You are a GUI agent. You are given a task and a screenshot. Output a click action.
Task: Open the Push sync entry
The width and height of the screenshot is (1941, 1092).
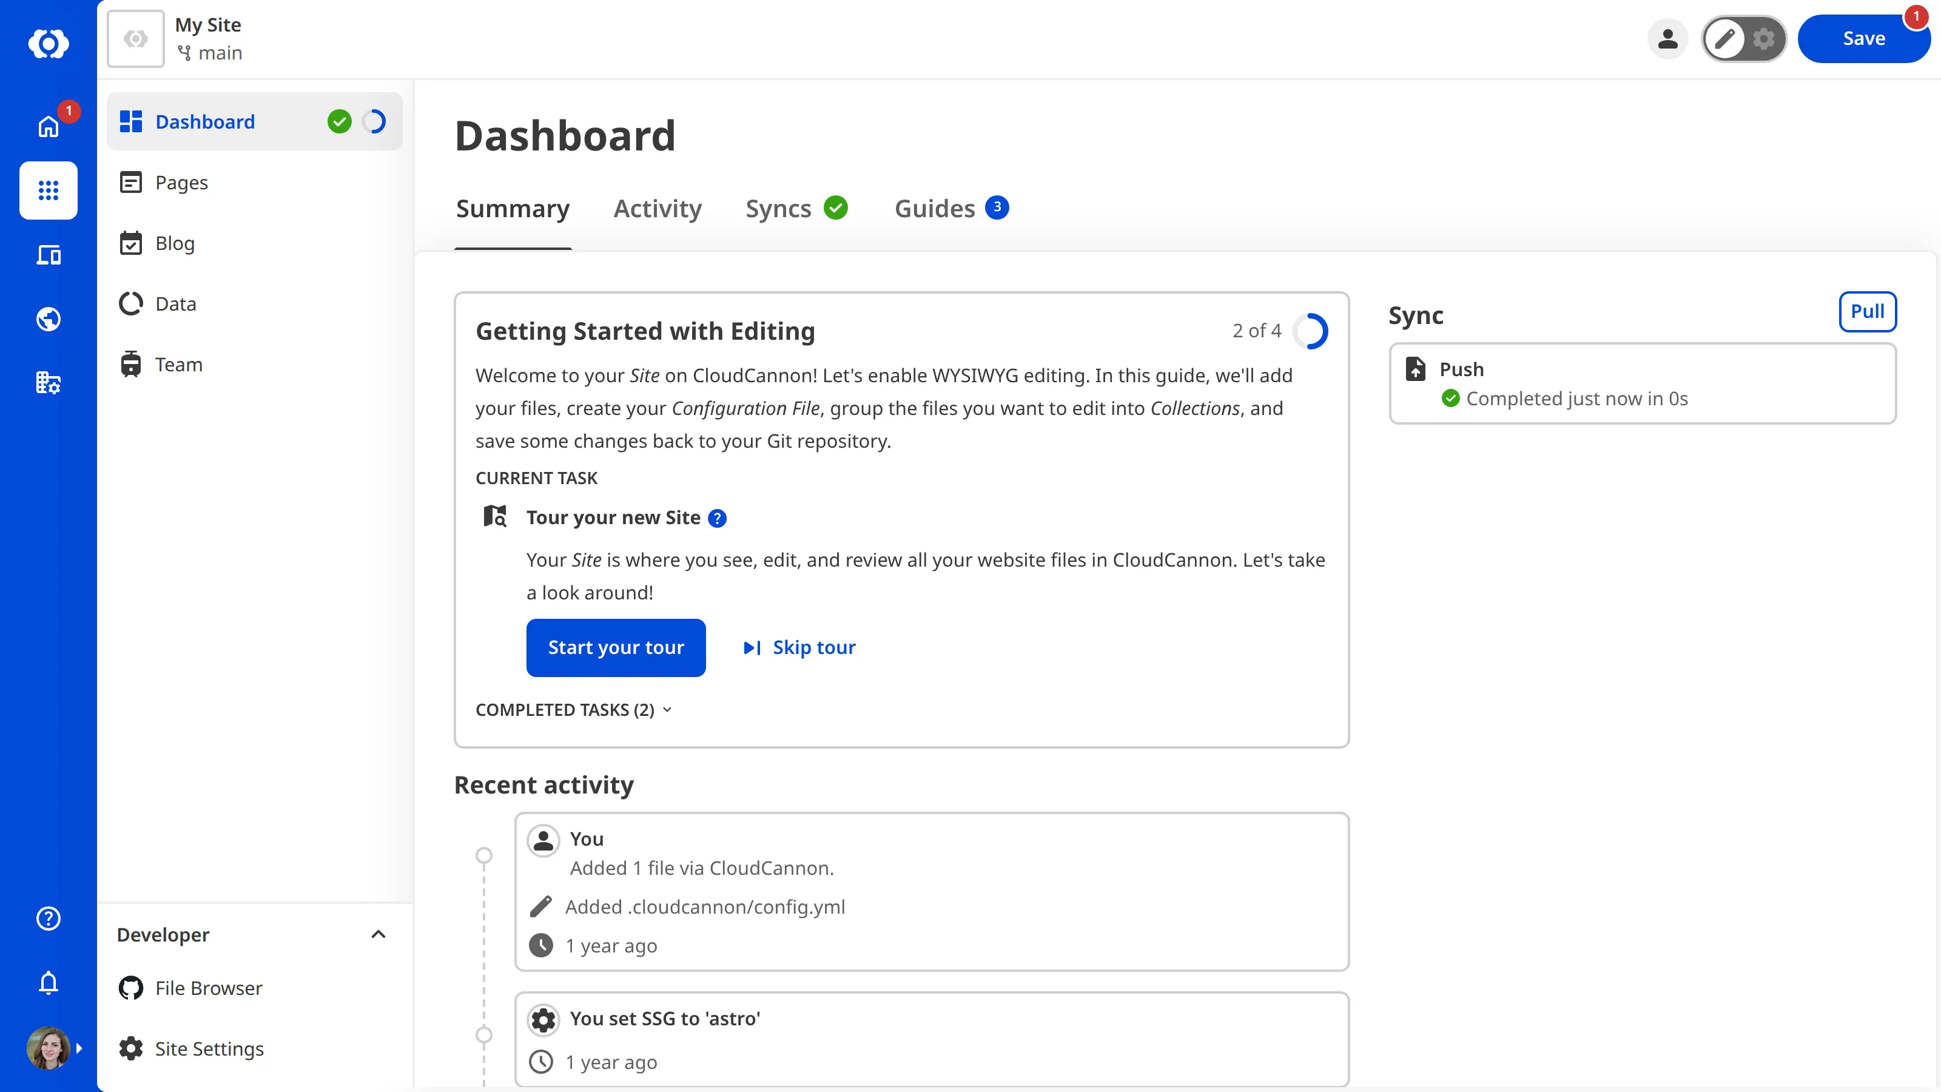point(1642,383)
